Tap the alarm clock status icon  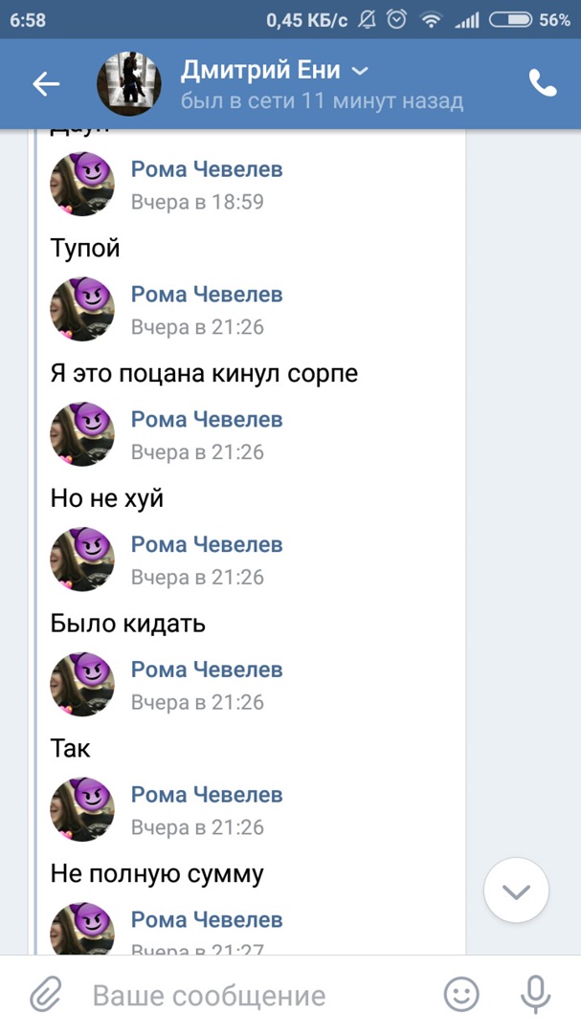[397, 20]
